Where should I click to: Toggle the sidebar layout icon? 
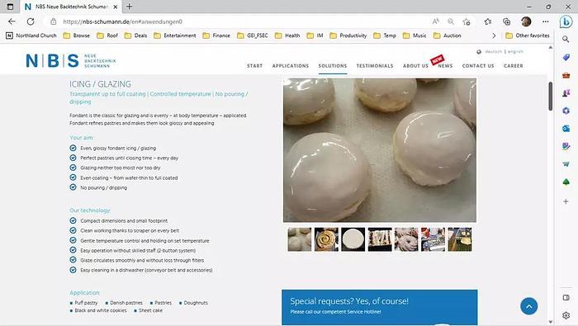coord(566,298)
